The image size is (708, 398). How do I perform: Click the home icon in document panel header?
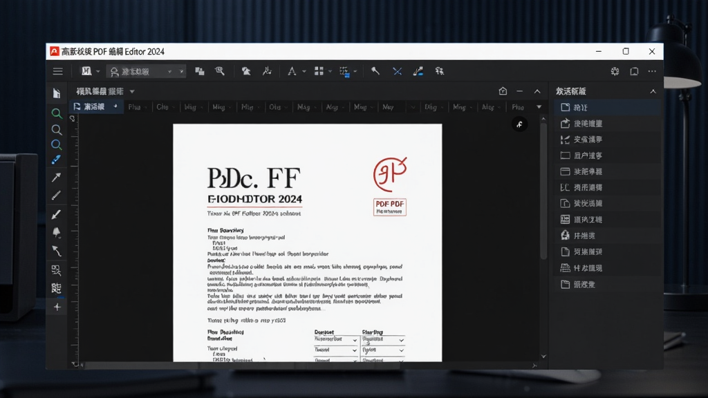(x=503, y=91)
